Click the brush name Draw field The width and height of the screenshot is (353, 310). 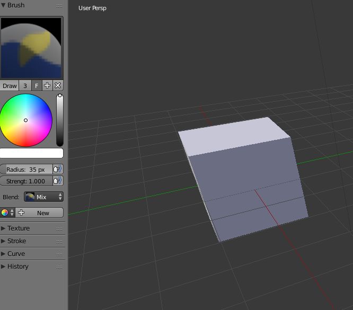(x=10, y=85)
